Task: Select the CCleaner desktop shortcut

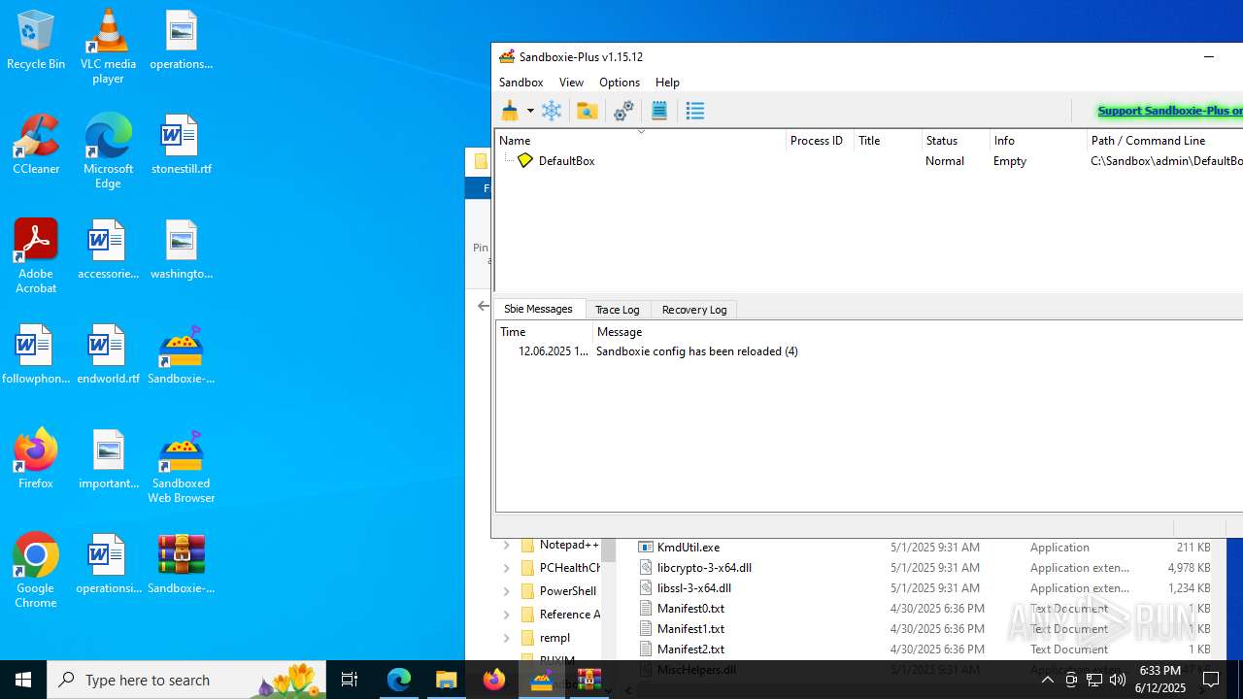Action: pyautogui.click(x=36, y=146)
